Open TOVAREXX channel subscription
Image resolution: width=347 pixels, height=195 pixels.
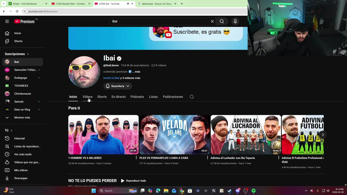pos(23,86)
